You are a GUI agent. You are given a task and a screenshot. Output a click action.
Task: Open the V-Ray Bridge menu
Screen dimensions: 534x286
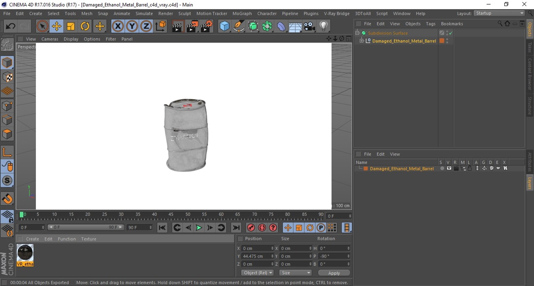pos(337,13)
